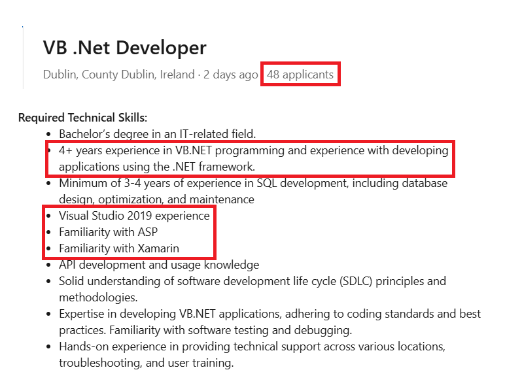Click the SDLC principles requirement line

pos(252,281)
